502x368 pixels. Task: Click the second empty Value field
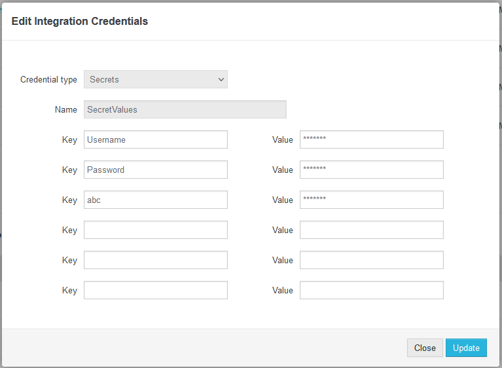(x=371, y=260)
